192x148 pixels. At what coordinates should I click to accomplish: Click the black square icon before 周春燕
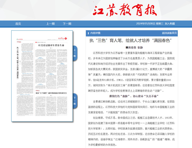(127, 47)
